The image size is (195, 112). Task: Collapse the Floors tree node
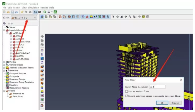click(4, 91)
